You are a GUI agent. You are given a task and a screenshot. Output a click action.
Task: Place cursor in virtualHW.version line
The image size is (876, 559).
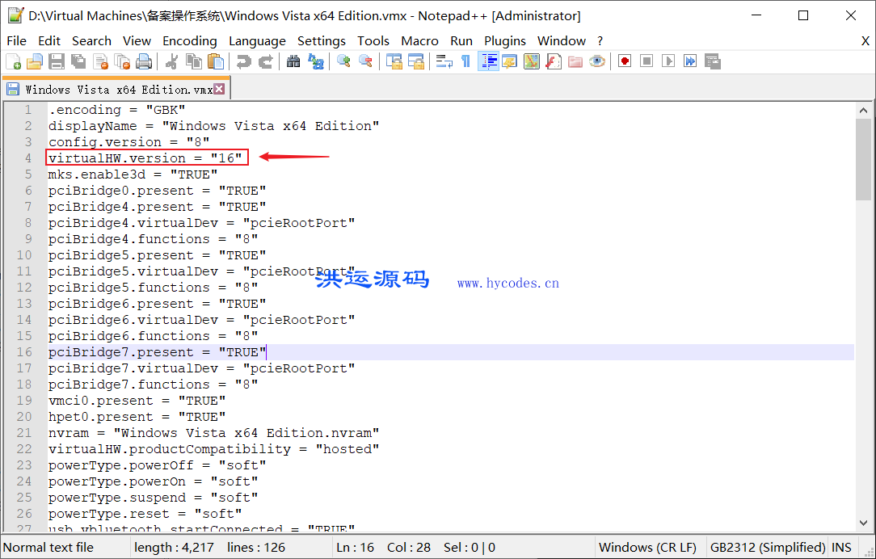click(x=145, y=158)
